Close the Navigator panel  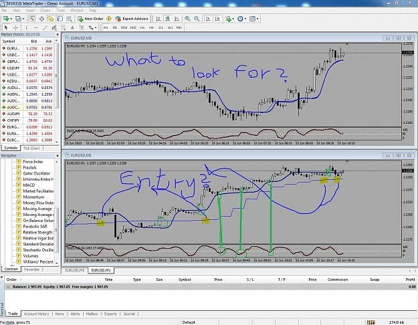tap(58, 155)
